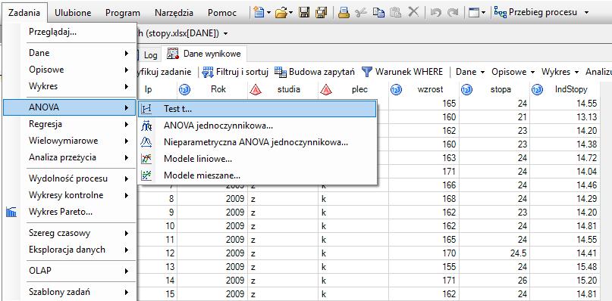The height and width of the screenshot is (301, 612).
Task: Open the Narzędzia menu
Action: 174,12
